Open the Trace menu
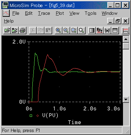 point(44,13)
